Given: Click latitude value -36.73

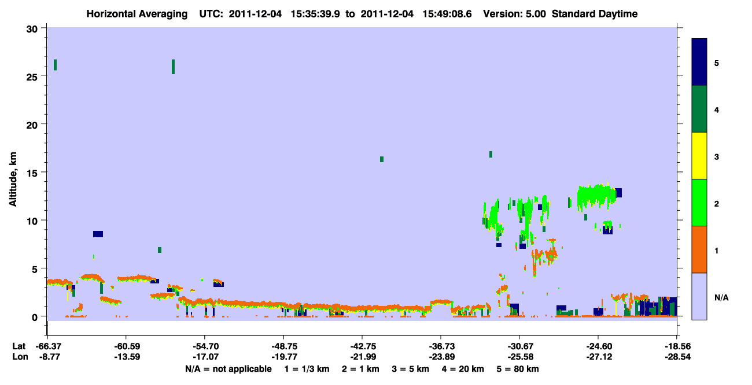Looking at the screenshot, I should [x=441, y=346].
